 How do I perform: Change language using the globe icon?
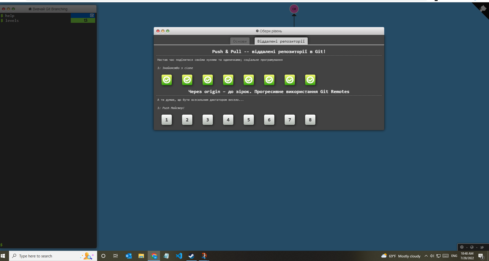(x=472, y=247)
